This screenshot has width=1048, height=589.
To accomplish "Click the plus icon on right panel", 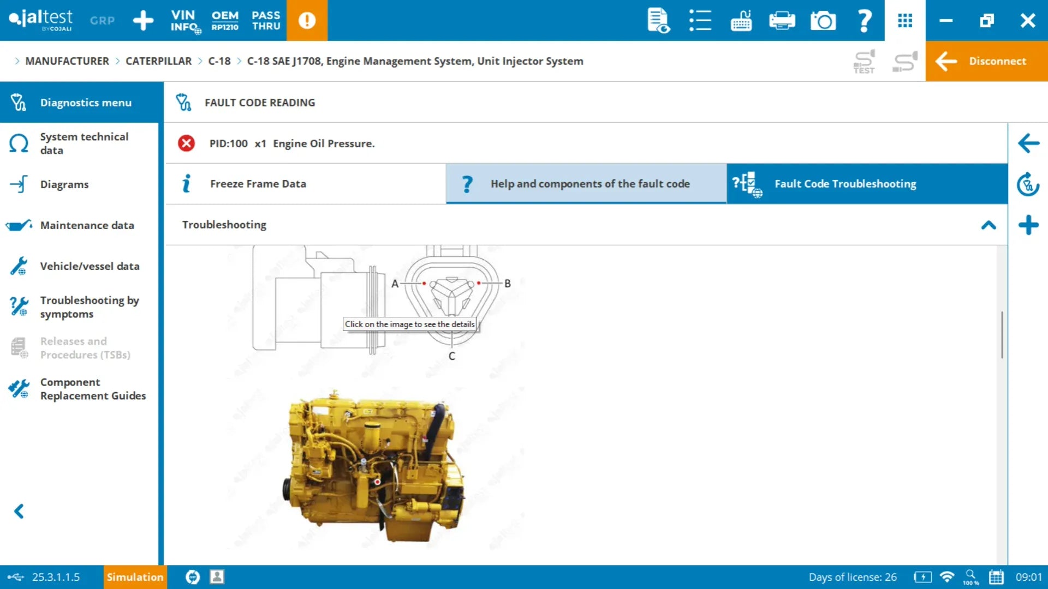I will pos(1028,225).
